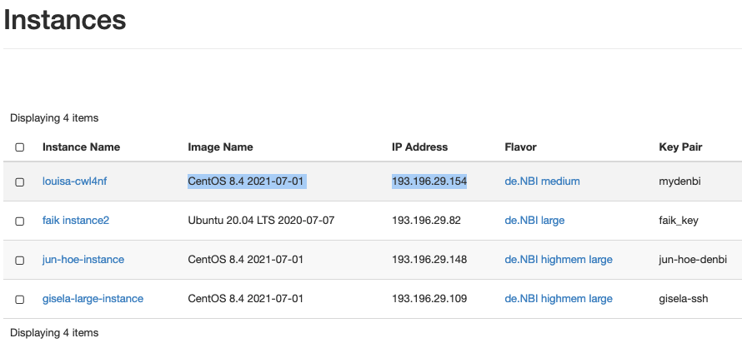Click the bottom Displaying 4 items label
This screenshot has height=348, width=742.
pos(54,333)
